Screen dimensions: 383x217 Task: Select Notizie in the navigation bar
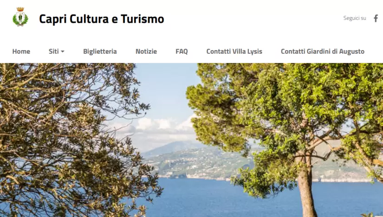tap(146, 51)
